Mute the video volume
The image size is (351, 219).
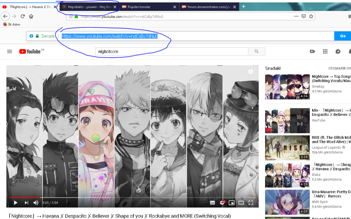click(36, 203)
